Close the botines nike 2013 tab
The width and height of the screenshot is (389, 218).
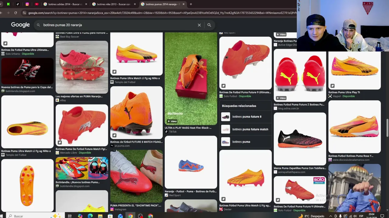[x=135, y=4]
